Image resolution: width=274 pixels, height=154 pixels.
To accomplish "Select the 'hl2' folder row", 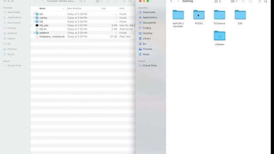I will tap(83, 21).
